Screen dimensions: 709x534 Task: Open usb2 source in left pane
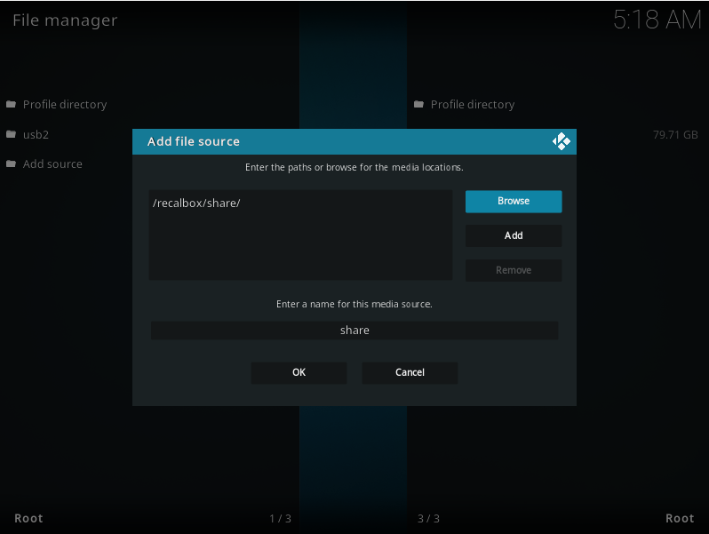[36, 135]
